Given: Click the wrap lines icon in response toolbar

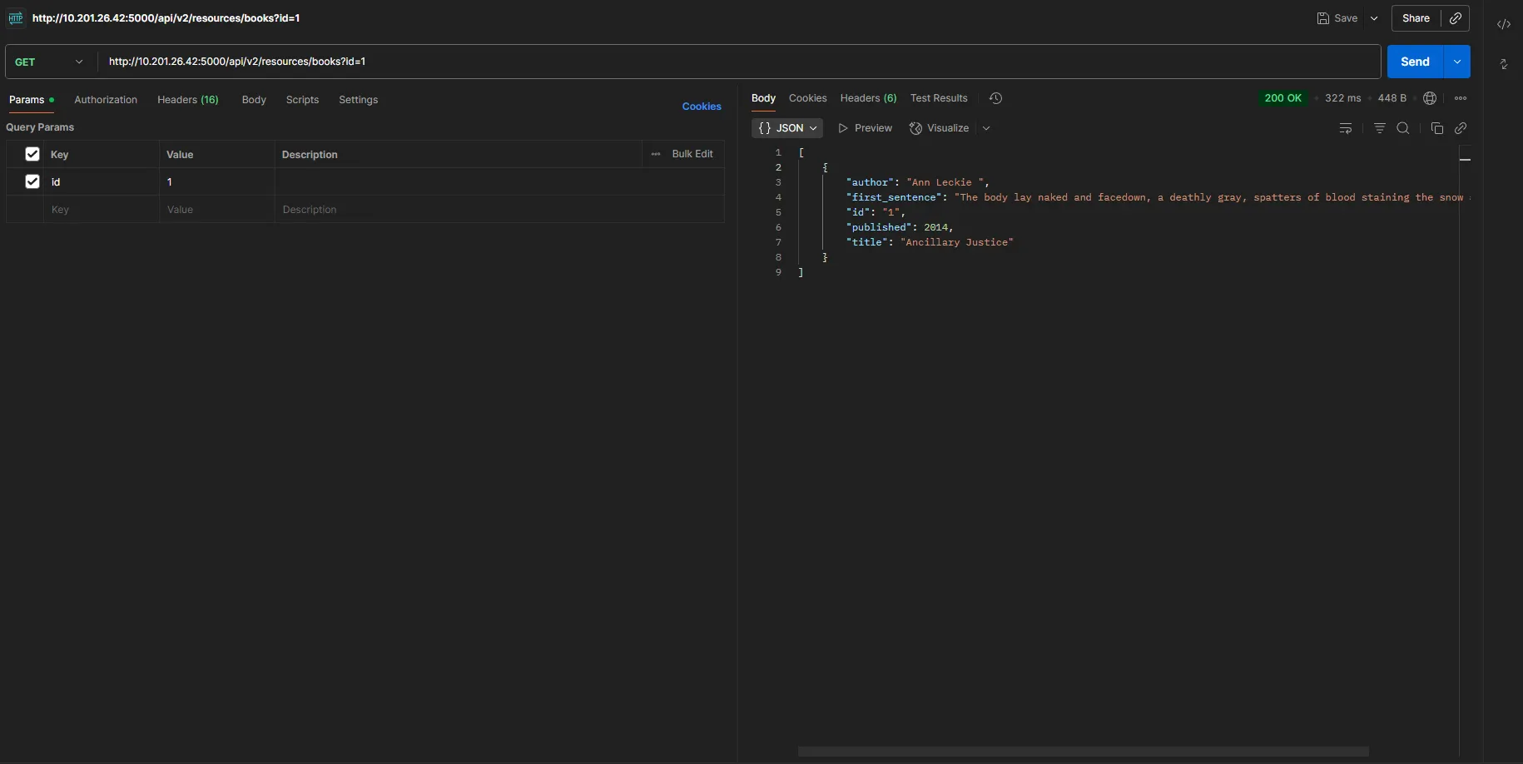Looking at the screenshot, I should click(1347, 128).
